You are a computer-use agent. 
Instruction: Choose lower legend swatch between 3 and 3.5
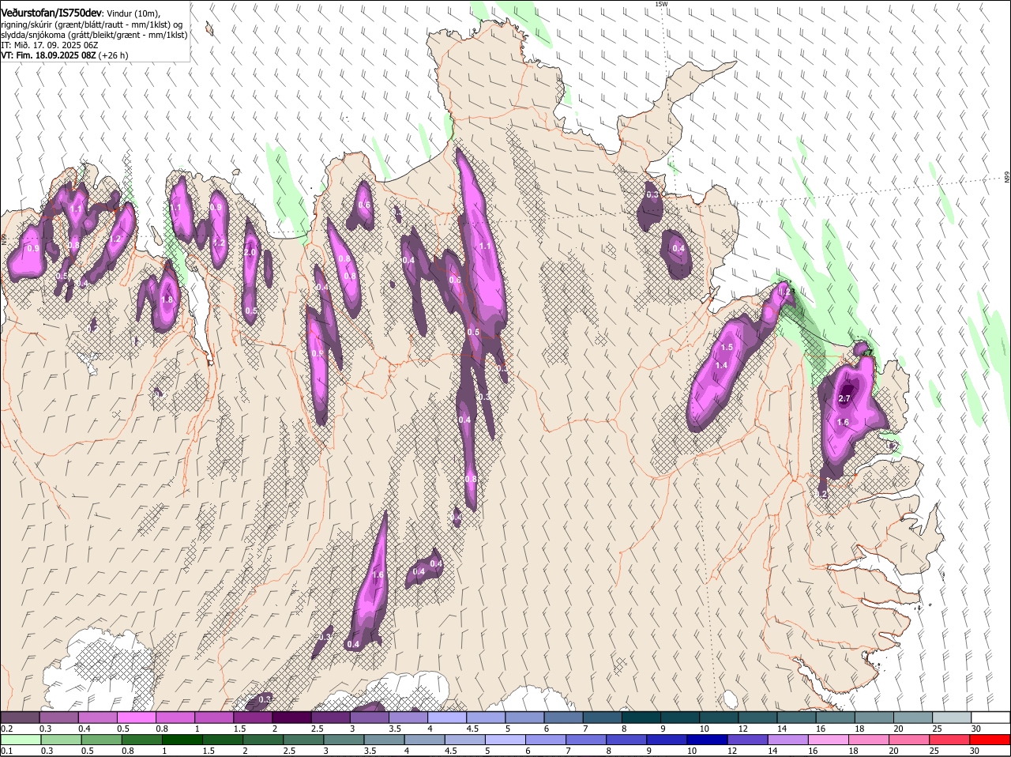coord(344,740)
